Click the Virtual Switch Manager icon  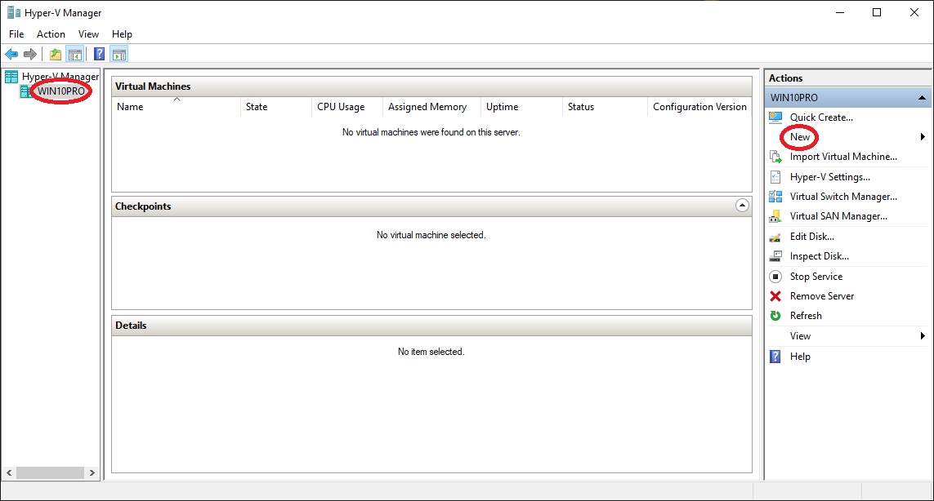pyautogui.click(x=775, y=197)
